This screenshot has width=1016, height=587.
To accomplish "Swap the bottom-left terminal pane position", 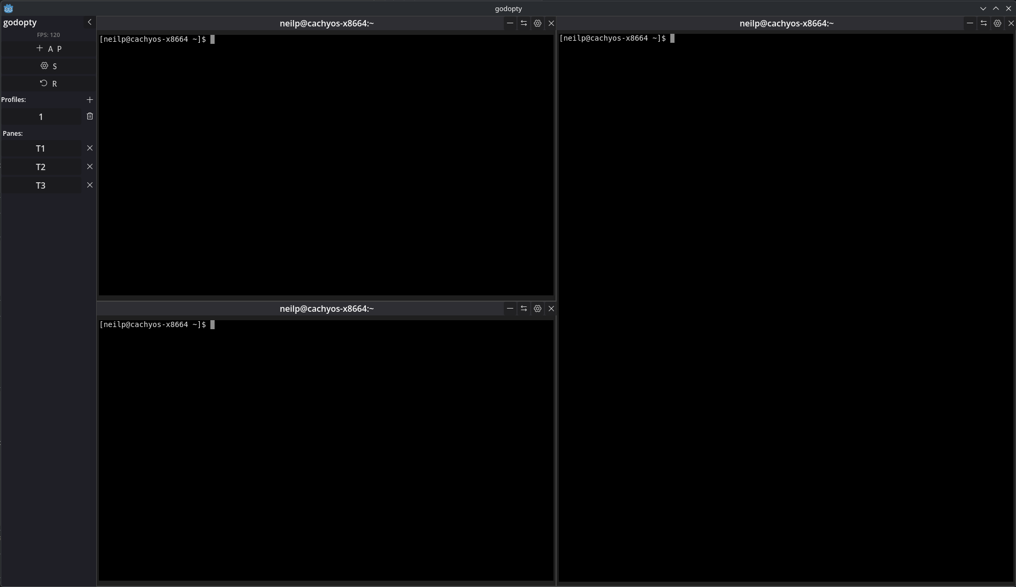I will coord(523,309).
